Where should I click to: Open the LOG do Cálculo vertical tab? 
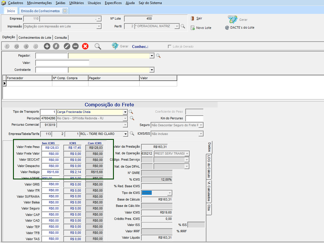click(209, 166)
